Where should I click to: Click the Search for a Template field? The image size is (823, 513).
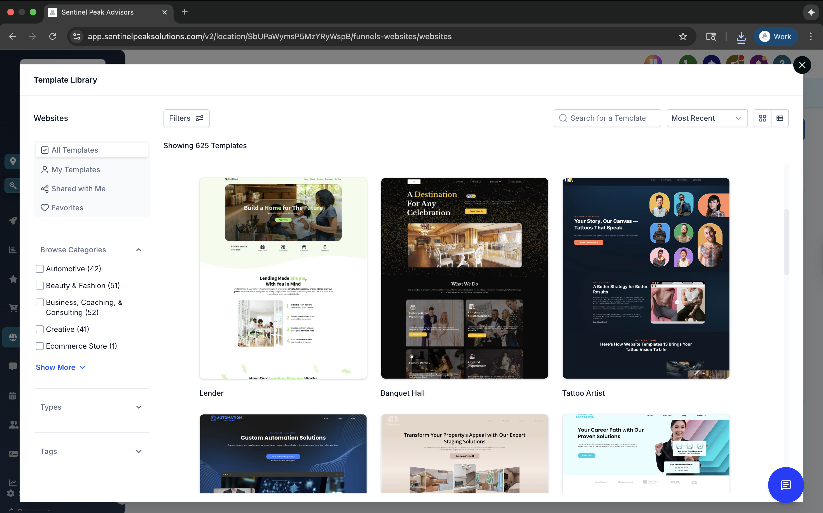pyautogui.click(x=607, y=118)
